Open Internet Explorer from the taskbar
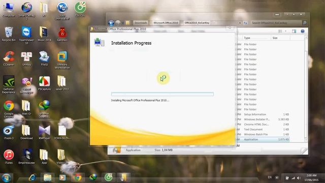 [32, 177]
